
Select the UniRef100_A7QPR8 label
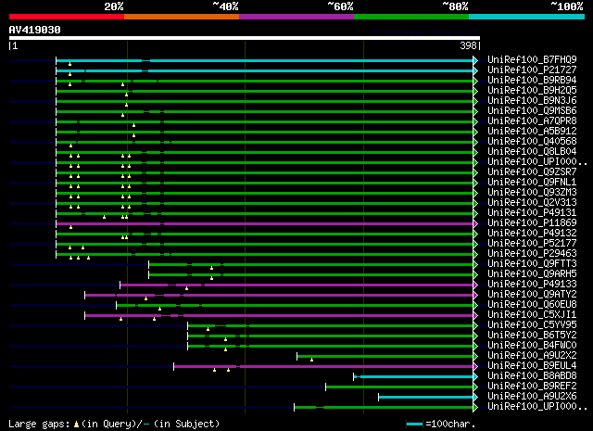[x=532, y=121]
